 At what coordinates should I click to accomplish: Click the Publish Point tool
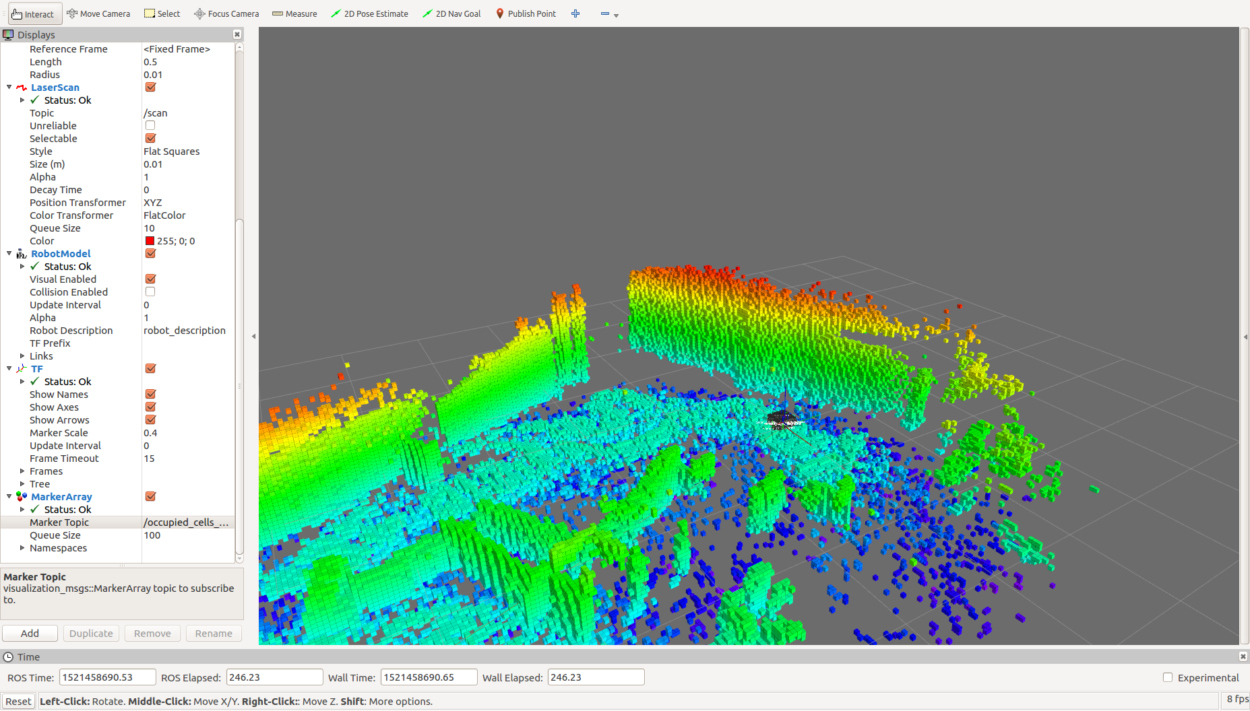[x=526, y=13]
